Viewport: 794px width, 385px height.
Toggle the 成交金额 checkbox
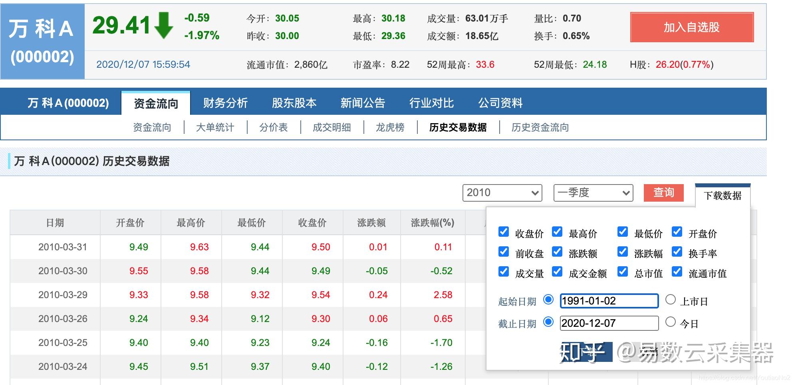point(557,272)
